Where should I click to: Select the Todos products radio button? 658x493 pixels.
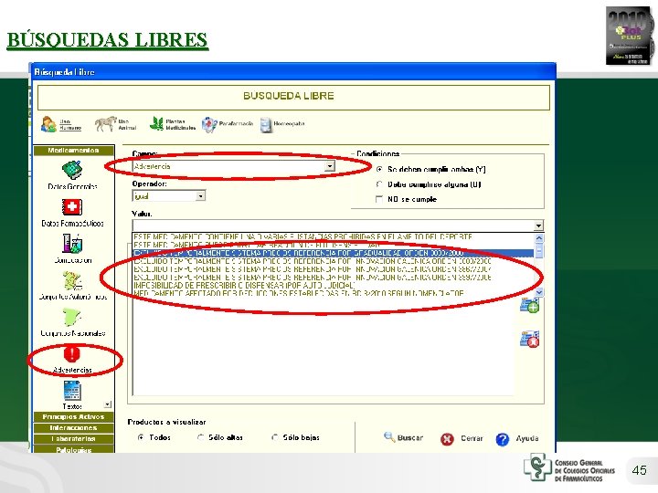(x=141, y=437)
